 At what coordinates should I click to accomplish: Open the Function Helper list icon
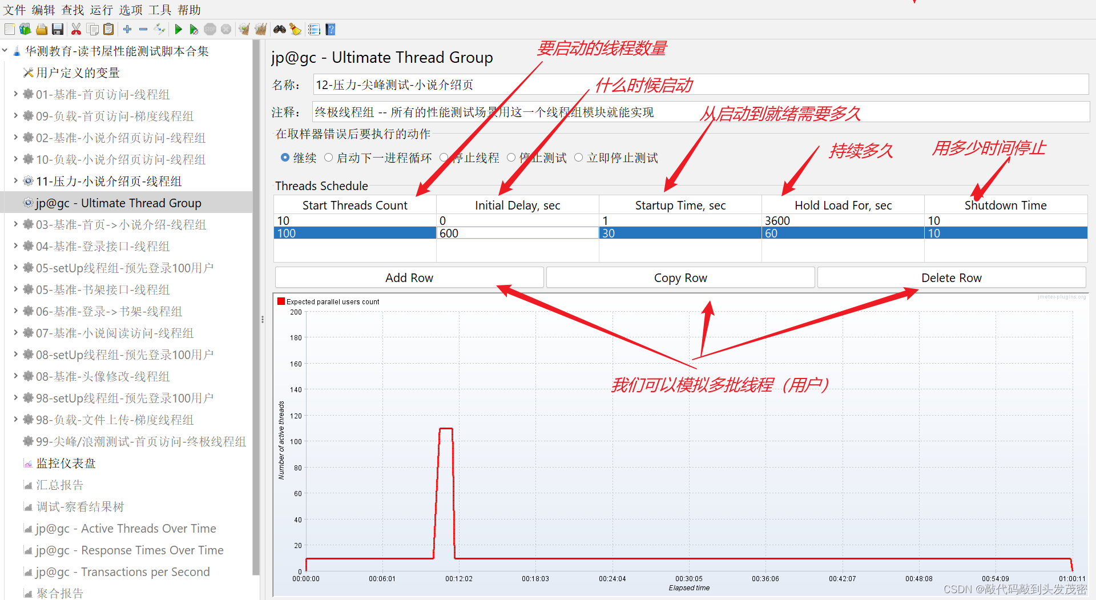(x=314, y=29)
